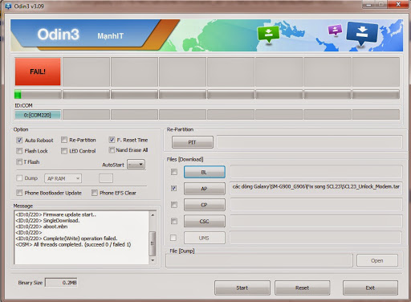This screenshot has height=302, width=411.
Task: Click the 'SingleDownload.' log line
Action: click(47, 221)
